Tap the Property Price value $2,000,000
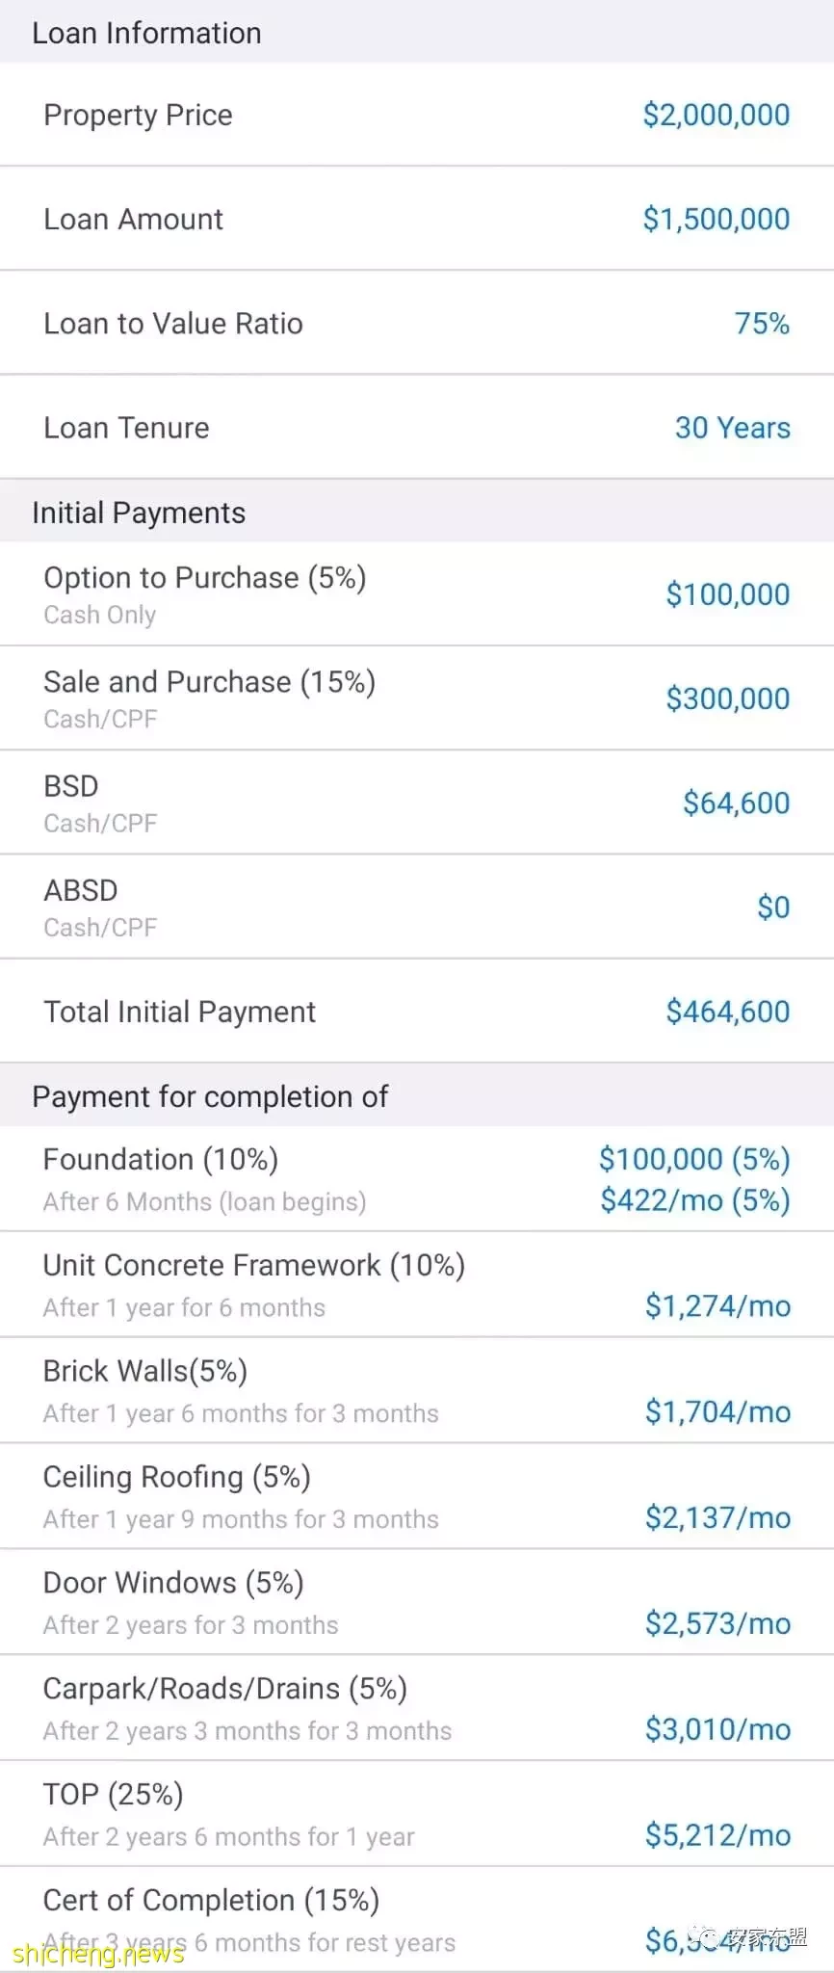The width and height of the screenshot is (834, 1973). 716,115
